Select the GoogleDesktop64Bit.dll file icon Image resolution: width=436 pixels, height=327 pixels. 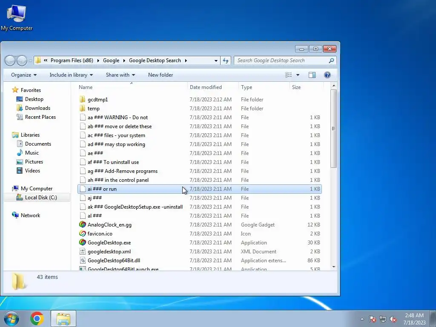82,260
